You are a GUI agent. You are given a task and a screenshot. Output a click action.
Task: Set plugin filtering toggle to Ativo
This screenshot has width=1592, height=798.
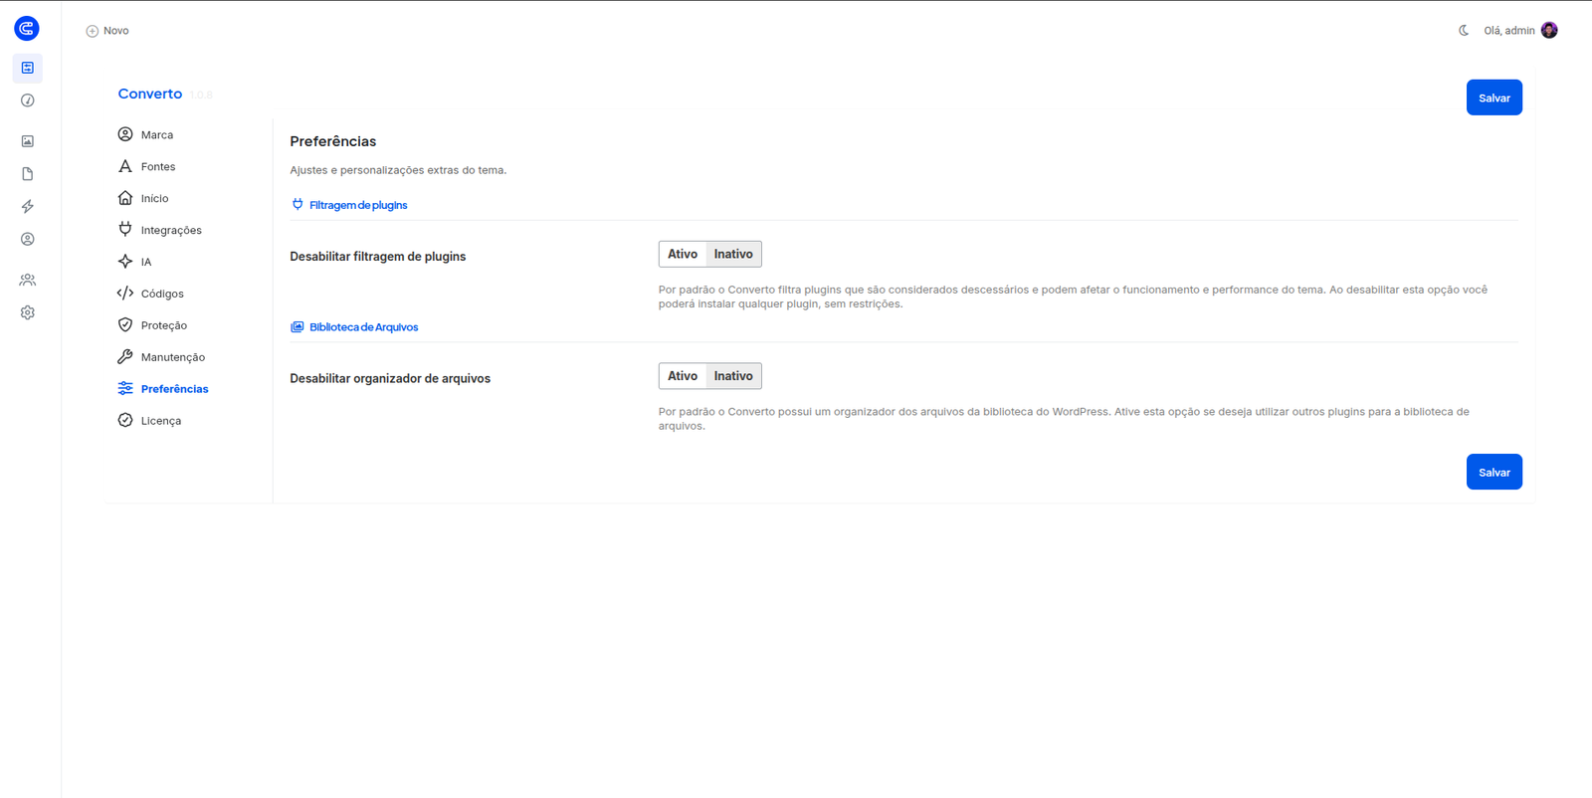tap(683, 254)
